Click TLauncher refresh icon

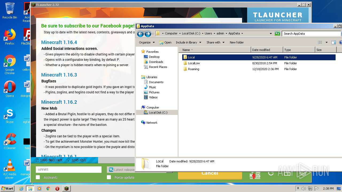click(x=271, y=173)
